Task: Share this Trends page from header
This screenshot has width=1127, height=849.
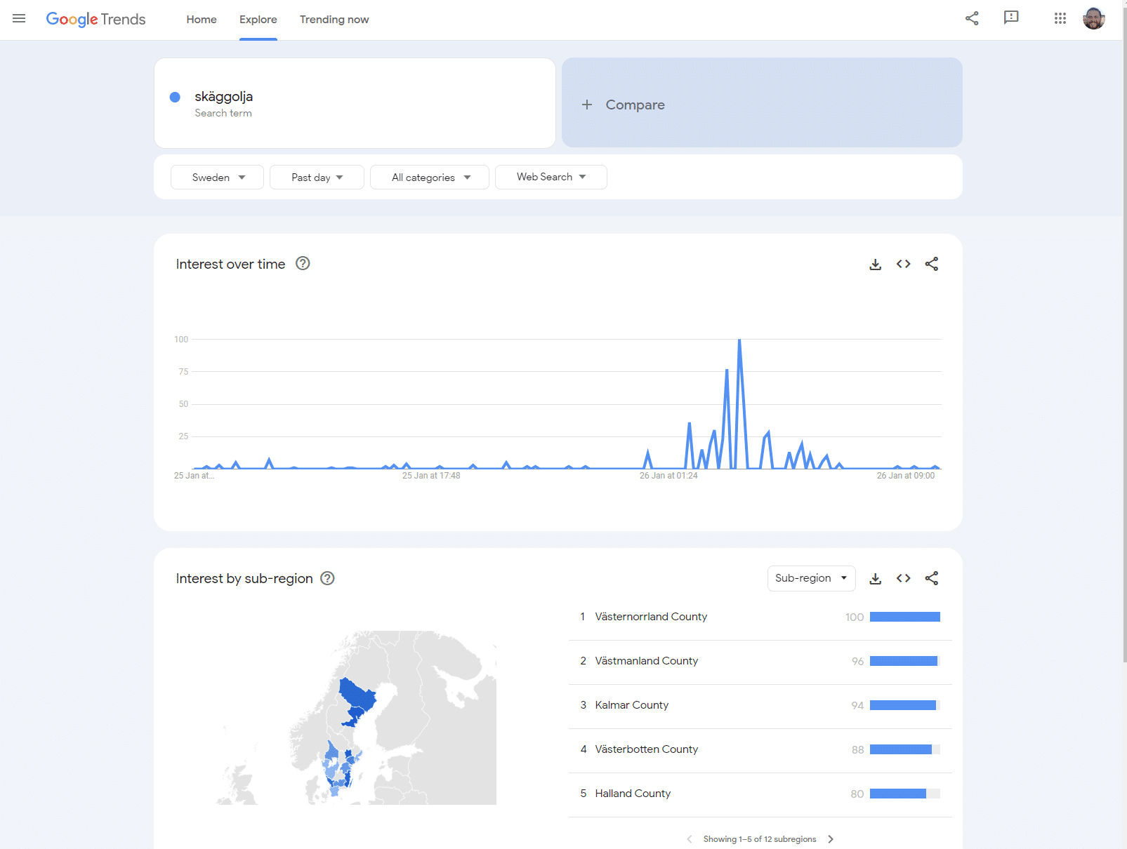Action: pyautogui.click(x=972, y=18)
